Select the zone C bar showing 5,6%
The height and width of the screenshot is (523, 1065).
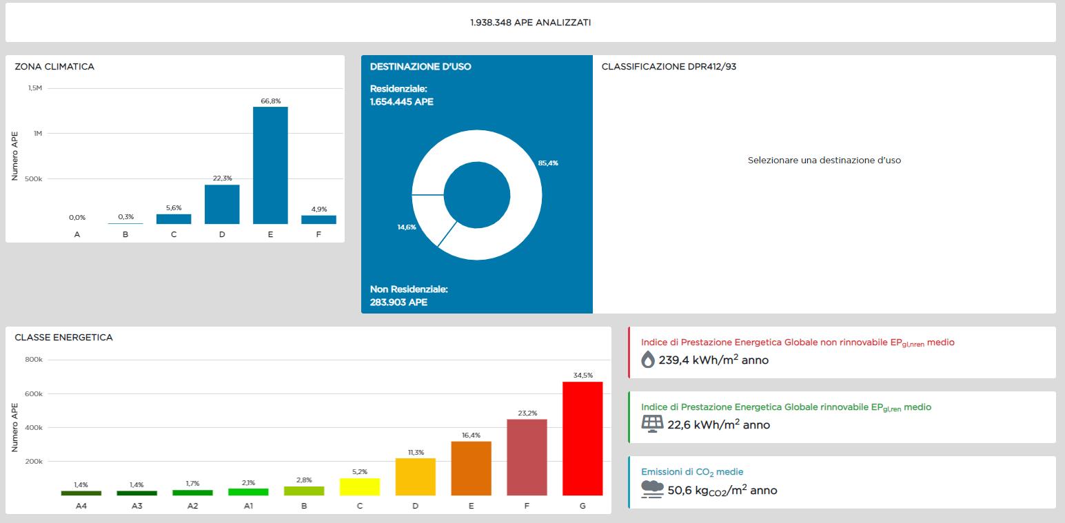(x=174, y=219)
